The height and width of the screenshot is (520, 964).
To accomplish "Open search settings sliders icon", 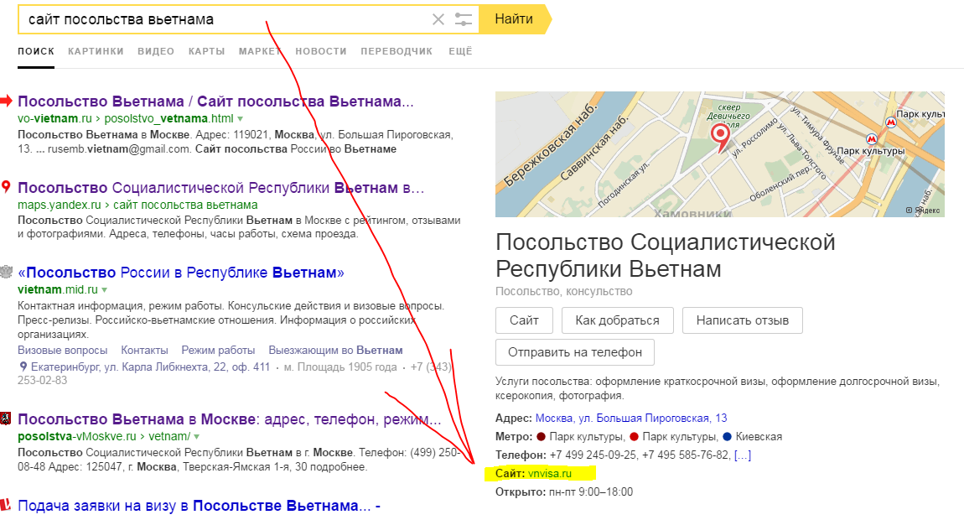I will pyautogui.click(x=464, y=19).
